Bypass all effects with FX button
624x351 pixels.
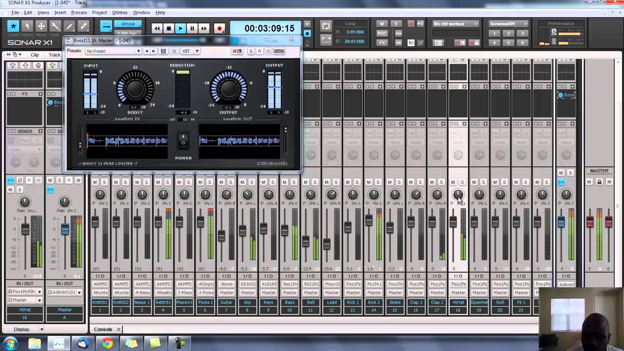pos(382,43)
